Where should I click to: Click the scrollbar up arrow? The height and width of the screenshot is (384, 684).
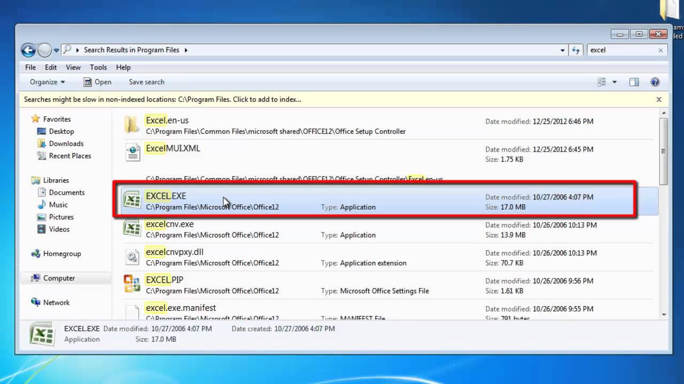(663, 113)
